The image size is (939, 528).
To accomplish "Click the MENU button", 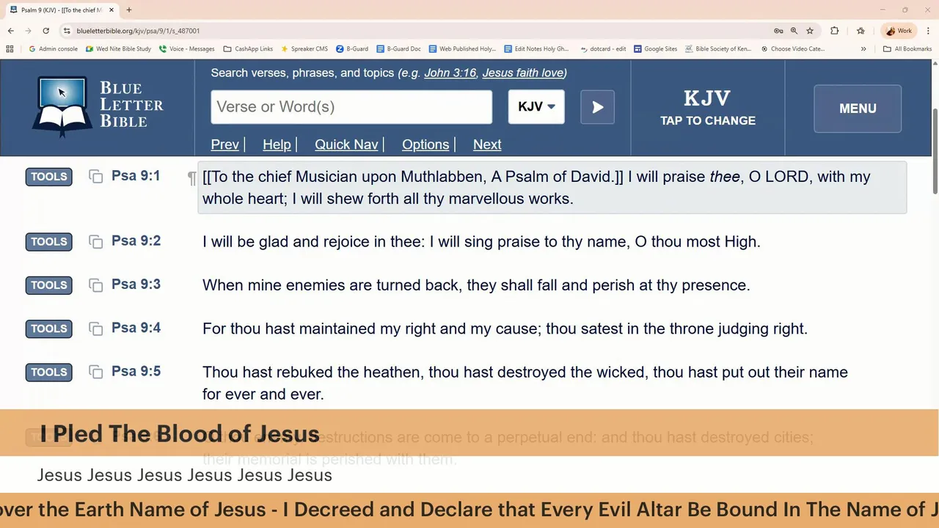I will pos(858,109).
